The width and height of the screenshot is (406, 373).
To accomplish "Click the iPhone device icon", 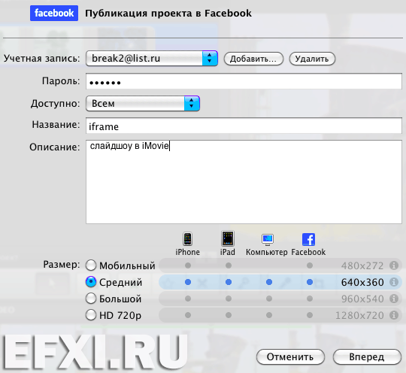I will pos(187,239).
